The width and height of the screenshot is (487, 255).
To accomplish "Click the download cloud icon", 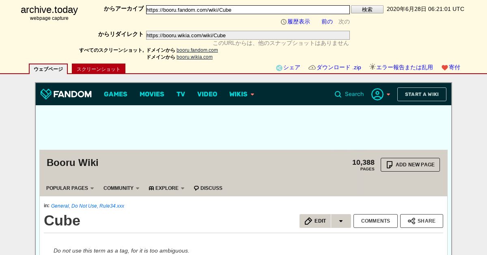I will coord(312,68).
